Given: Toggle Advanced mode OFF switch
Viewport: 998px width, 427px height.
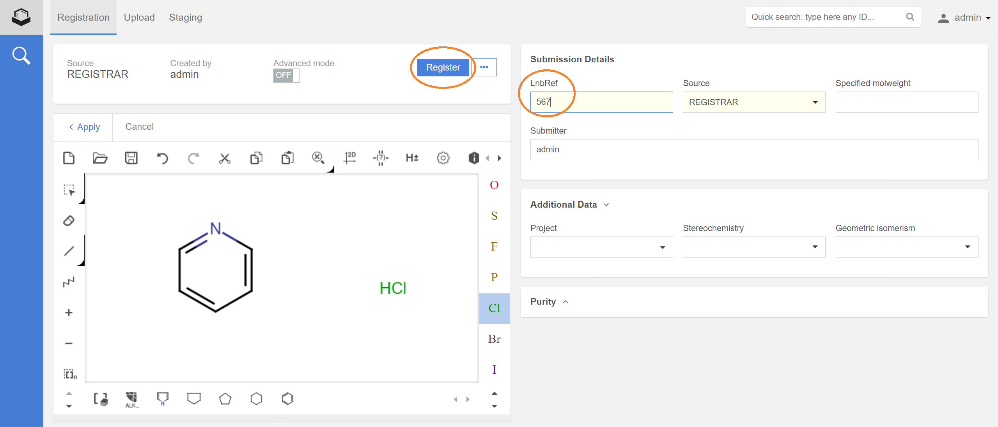Looking at the screenshot, I should [x=286, y=75].
